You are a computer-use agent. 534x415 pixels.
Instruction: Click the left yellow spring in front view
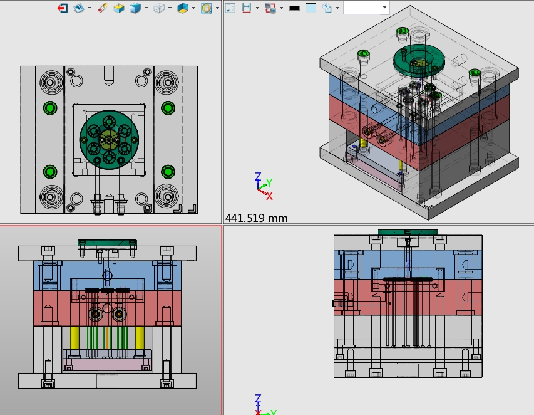tap(74, 338)
